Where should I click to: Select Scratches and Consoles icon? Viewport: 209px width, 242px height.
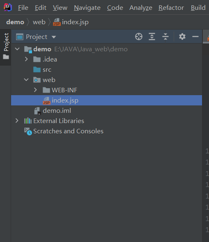pos(28,131)
